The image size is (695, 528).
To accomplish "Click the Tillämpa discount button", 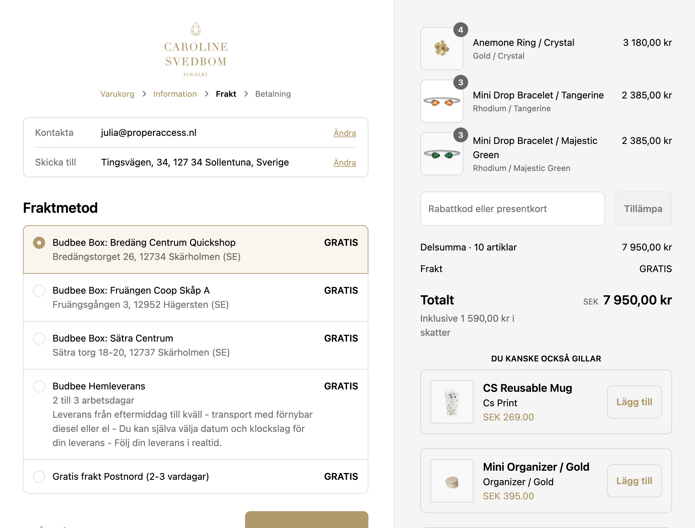I will click(643, 209).
